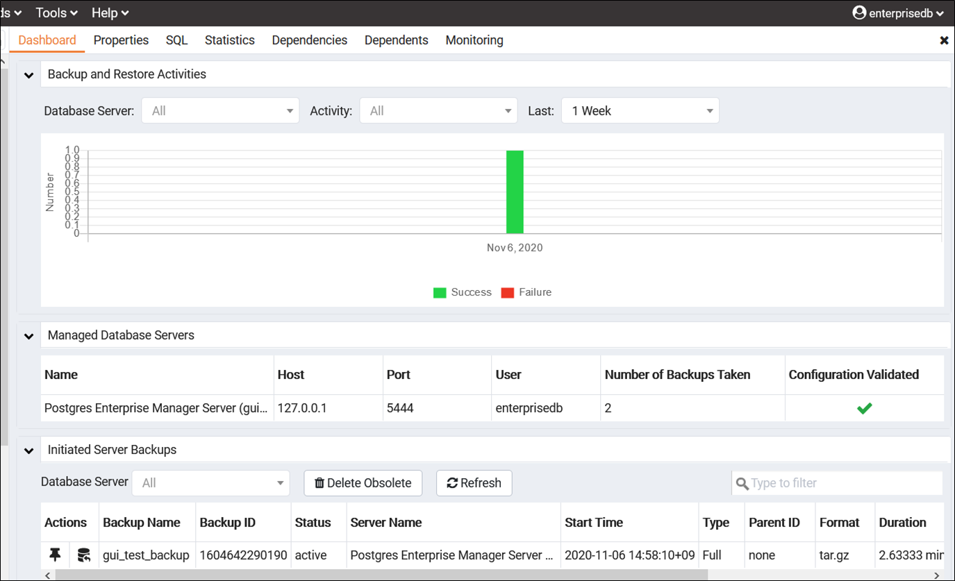Click the 2020-11-06 14:58:10+09 start time cell
The width and height of the screenshot is (955, 581).
coord(629,555)
